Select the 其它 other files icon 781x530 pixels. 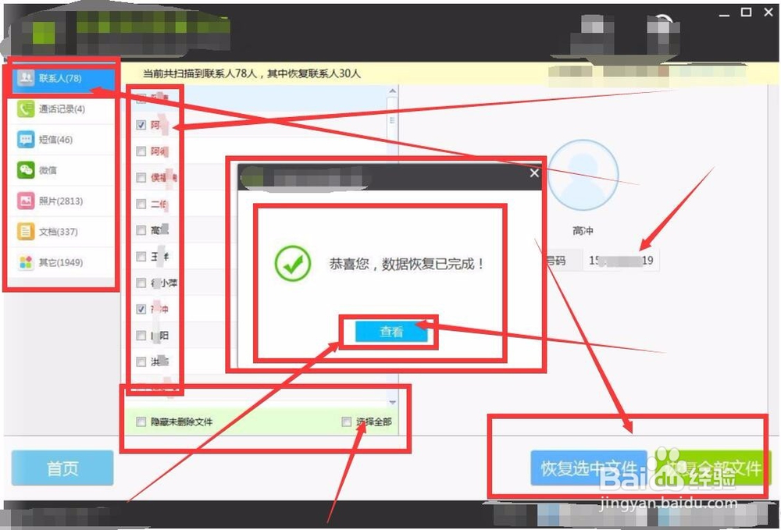point(26,262)
